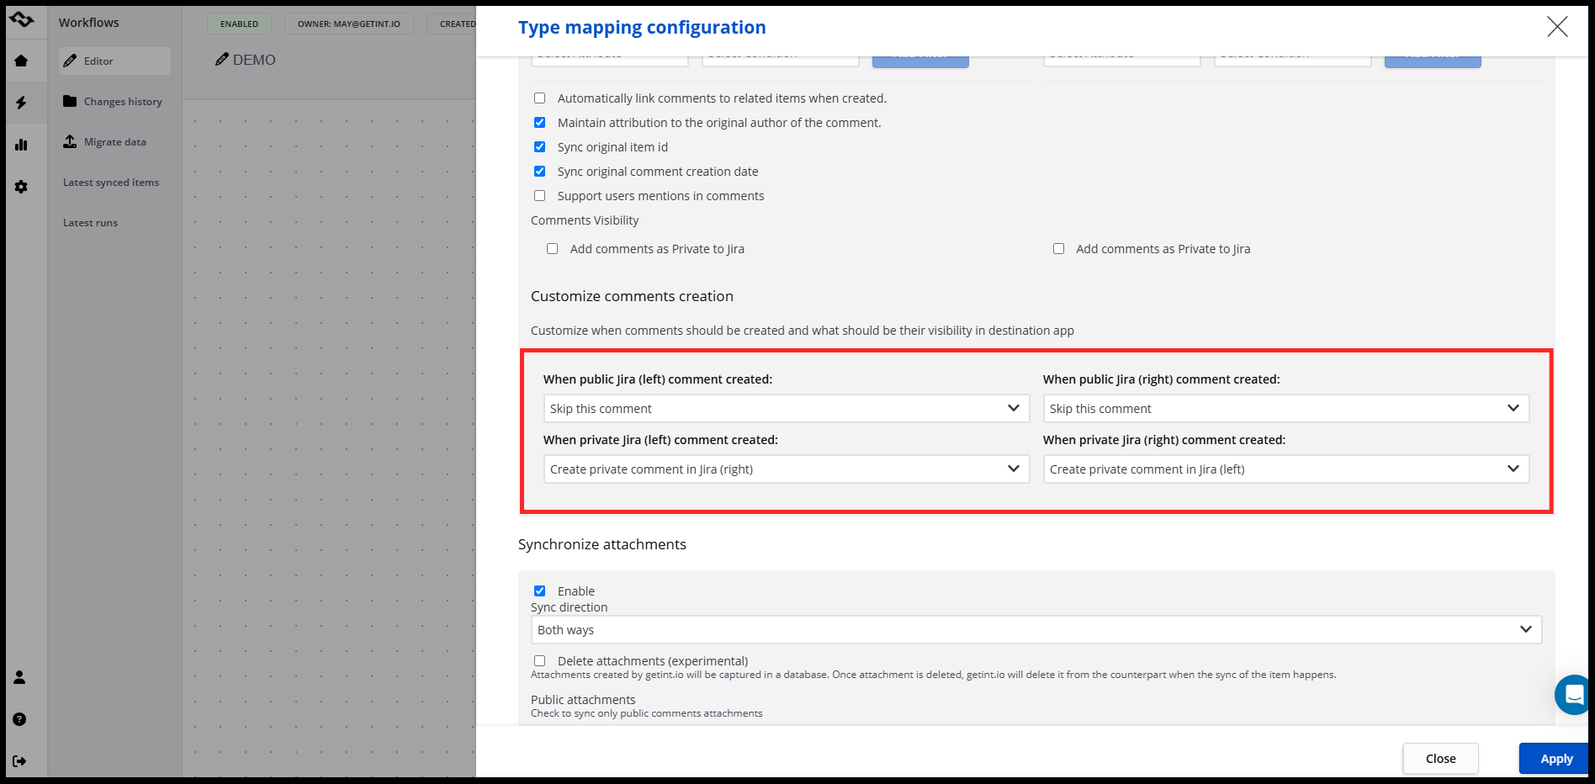This screenshot has width=1595, height=784.
Task: Enable Delete attachments (experimental) checkbox
Action: tap(540, 661)
